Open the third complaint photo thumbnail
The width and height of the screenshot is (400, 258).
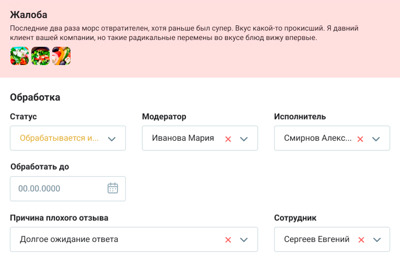61,56
